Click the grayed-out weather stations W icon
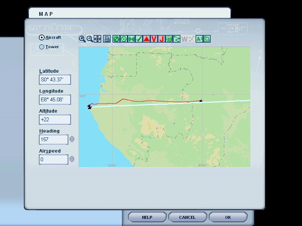Viewport: 302px width, 226px height. coord(184,39)
